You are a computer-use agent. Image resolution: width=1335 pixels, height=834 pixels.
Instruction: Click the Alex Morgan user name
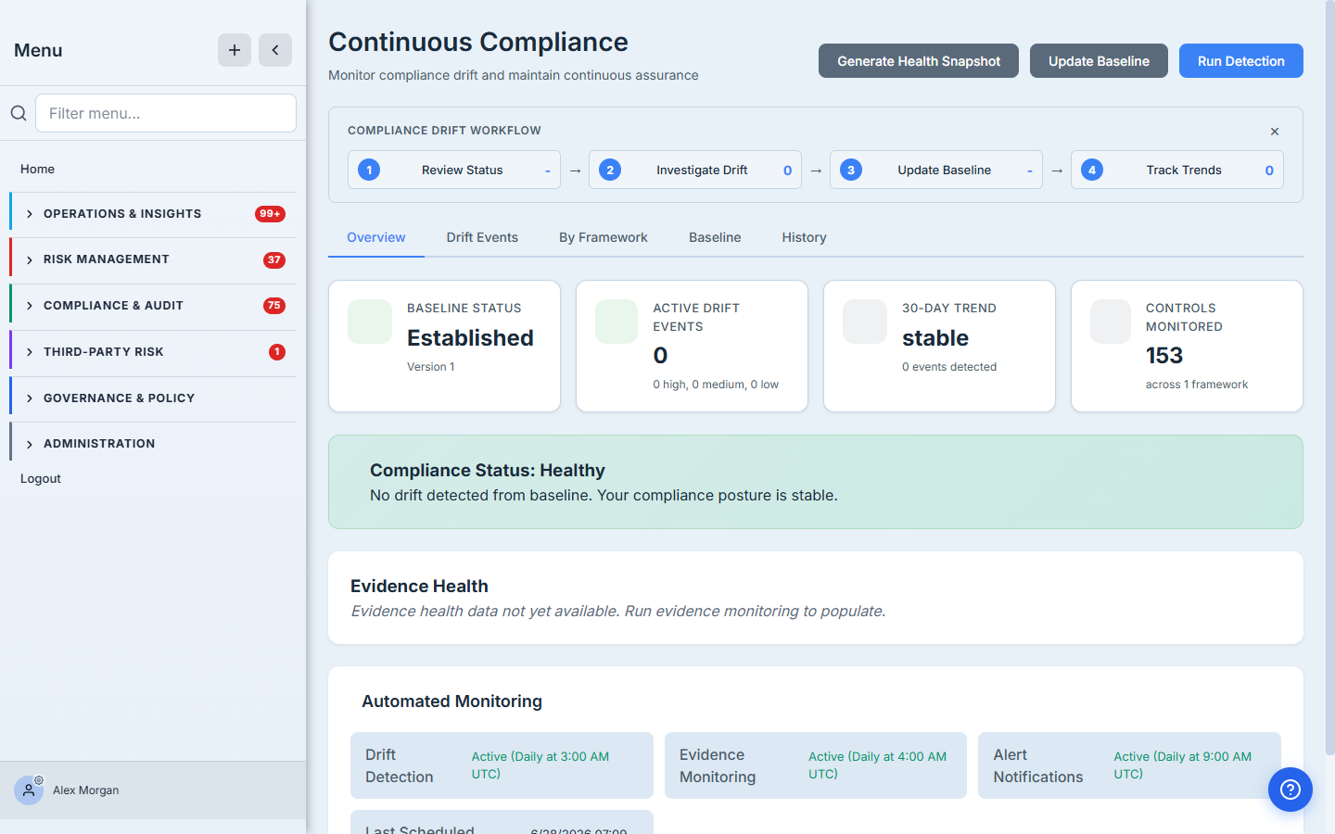tap(86, 790)
